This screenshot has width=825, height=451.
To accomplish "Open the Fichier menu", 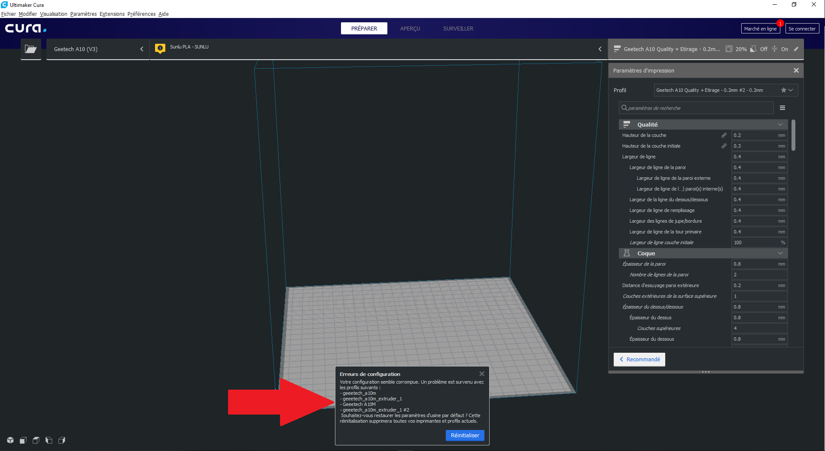I will click(9, 14).
